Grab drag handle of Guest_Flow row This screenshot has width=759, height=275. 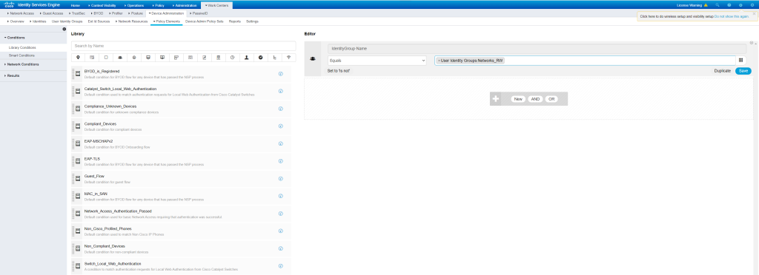[73, 178]
